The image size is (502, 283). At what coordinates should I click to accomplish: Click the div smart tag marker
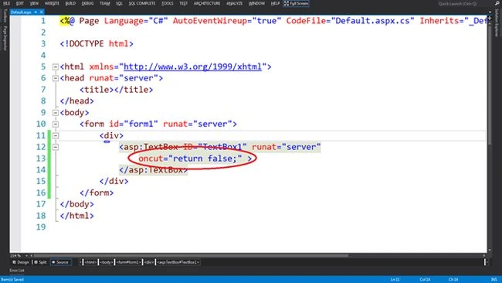tap(107, 141)
